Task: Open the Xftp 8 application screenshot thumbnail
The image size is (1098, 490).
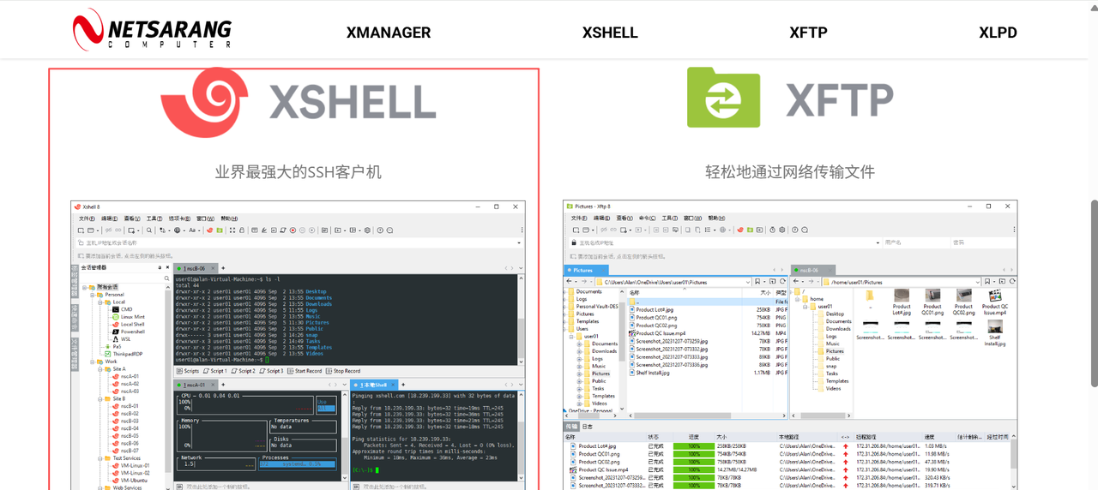Action: 790,345
